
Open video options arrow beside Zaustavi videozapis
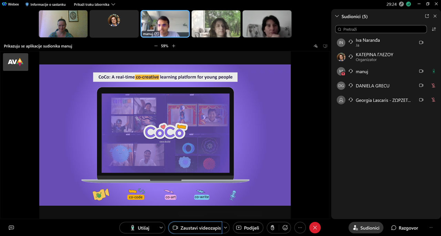coord(226,228)
